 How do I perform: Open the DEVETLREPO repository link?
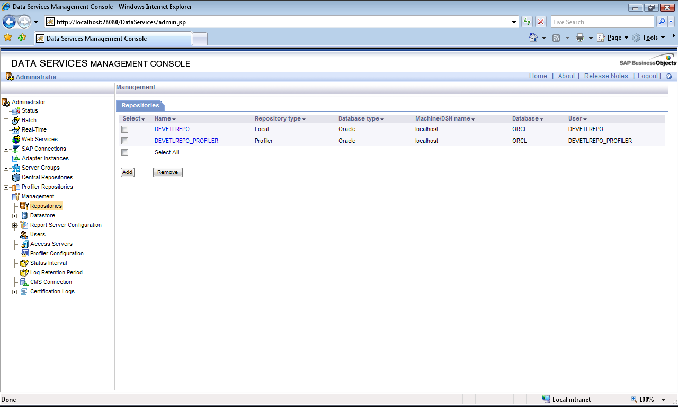pos(172,129)
